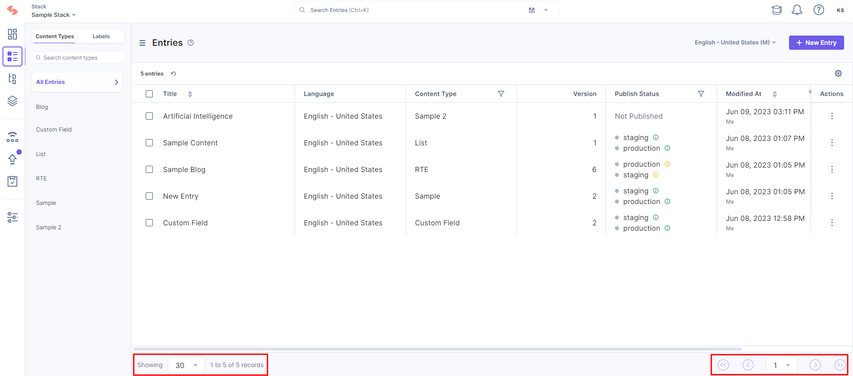
Task: Select List content type in sidebar
Action: tap(41, 154)
